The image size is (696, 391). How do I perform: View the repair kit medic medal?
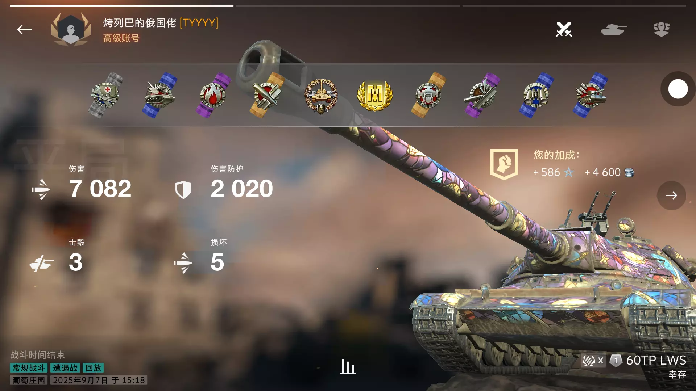(105, 95)
